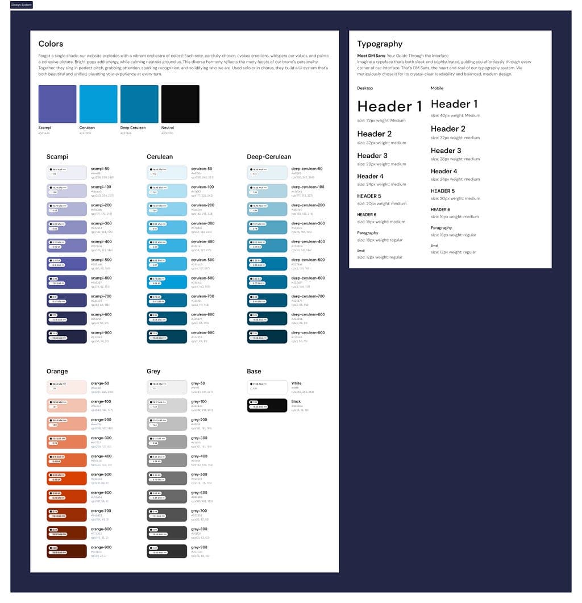The image size is (582, 603).
Task: Select the Typography page heading
Action: 380,44
